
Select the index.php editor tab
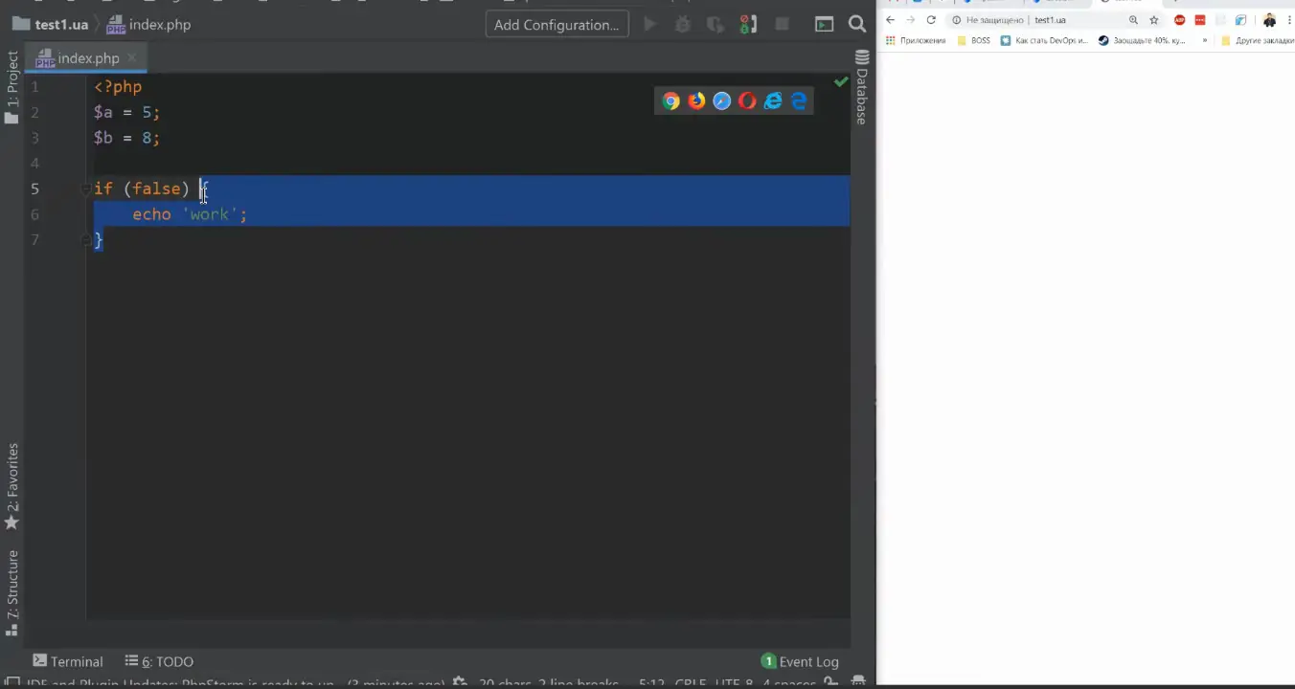pyautogui.click(x=87, y=58)
